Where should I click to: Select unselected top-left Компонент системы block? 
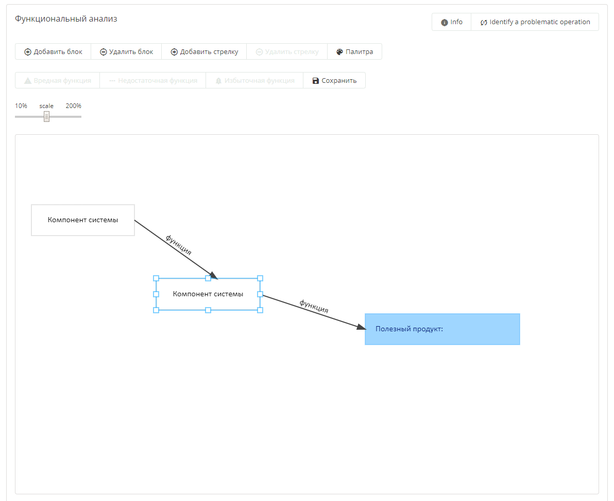pos(83,220)
